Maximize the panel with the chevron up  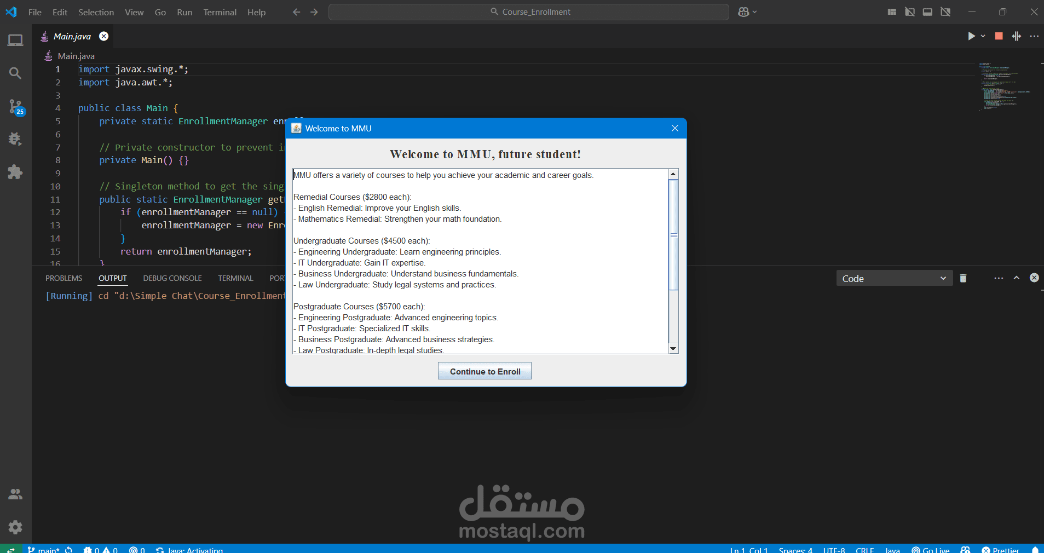tap(1017, 278)
